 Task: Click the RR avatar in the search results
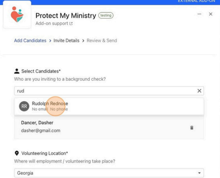coord(24,106)
